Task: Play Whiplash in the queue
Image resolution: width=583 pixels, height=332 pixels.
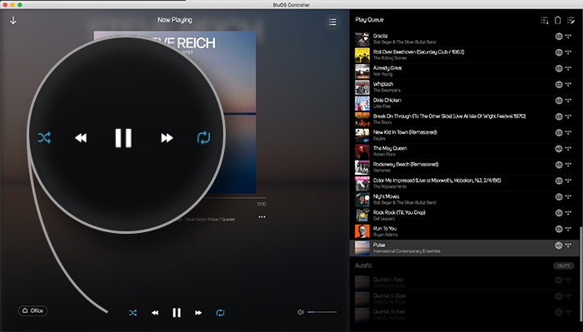Action: pyautogui.click(x=465, y=87)
